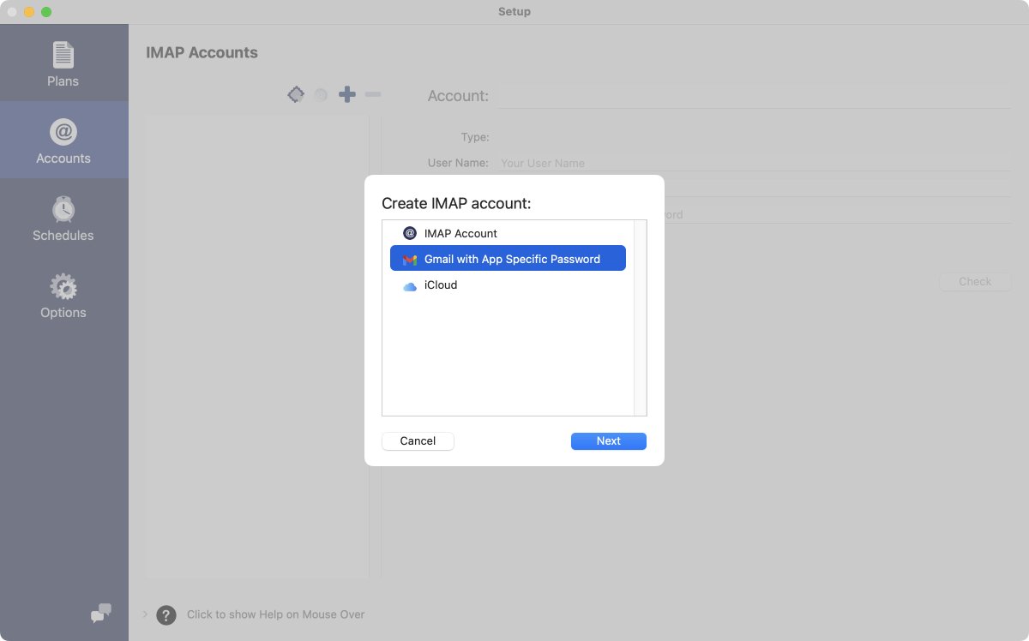Screen dimensions: 1029x641
Task: Click the chat bubbles icon in the sidebar
Action: [x=100, y=614]
